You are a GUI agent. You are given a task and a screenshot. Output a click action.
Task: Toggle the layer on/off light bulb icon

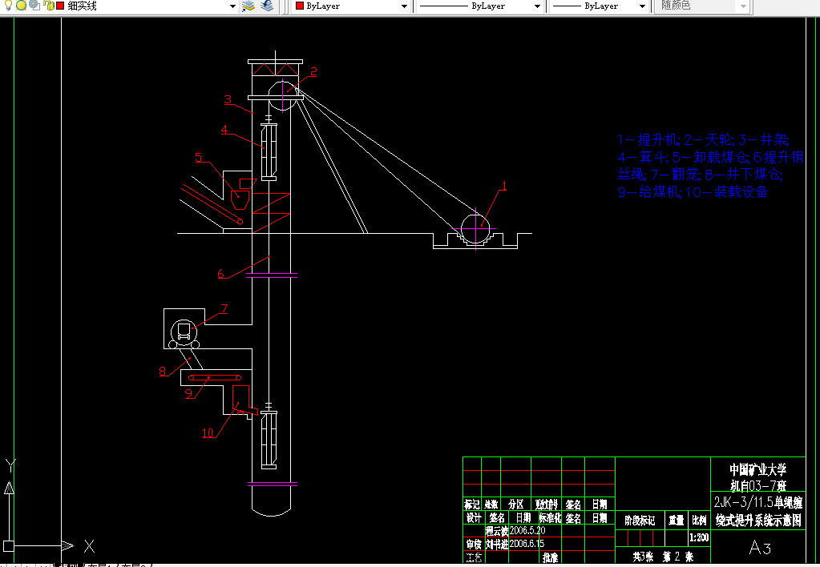pos(8,6)
